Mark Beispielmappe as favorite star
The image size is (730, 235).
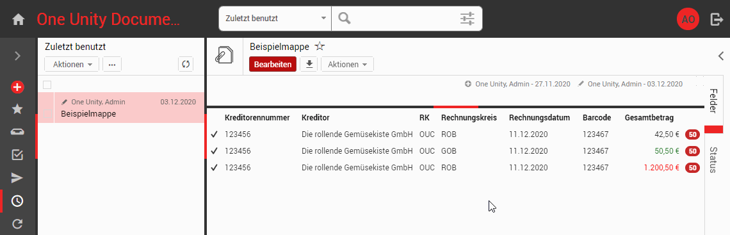(x=320, y=47)
